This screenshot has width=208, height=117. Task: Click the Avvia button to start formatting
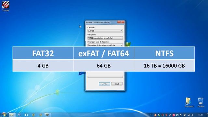104,84
